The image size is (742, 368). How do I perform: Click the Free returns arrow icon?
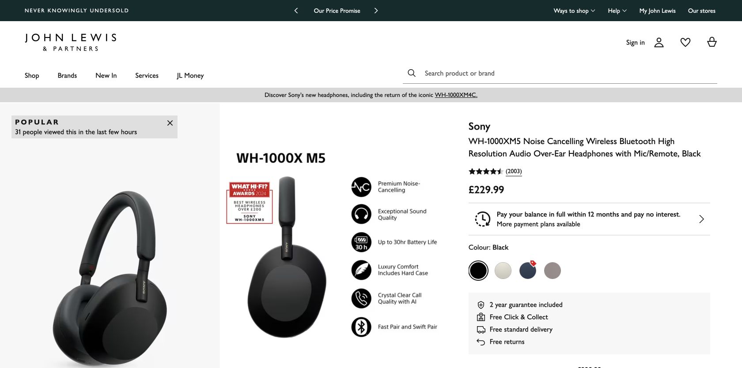click(x=481, y=342)
